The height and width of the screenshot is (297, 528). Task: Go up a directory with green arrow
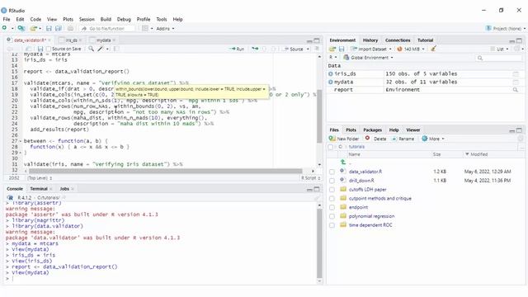[x=343, y=163]
